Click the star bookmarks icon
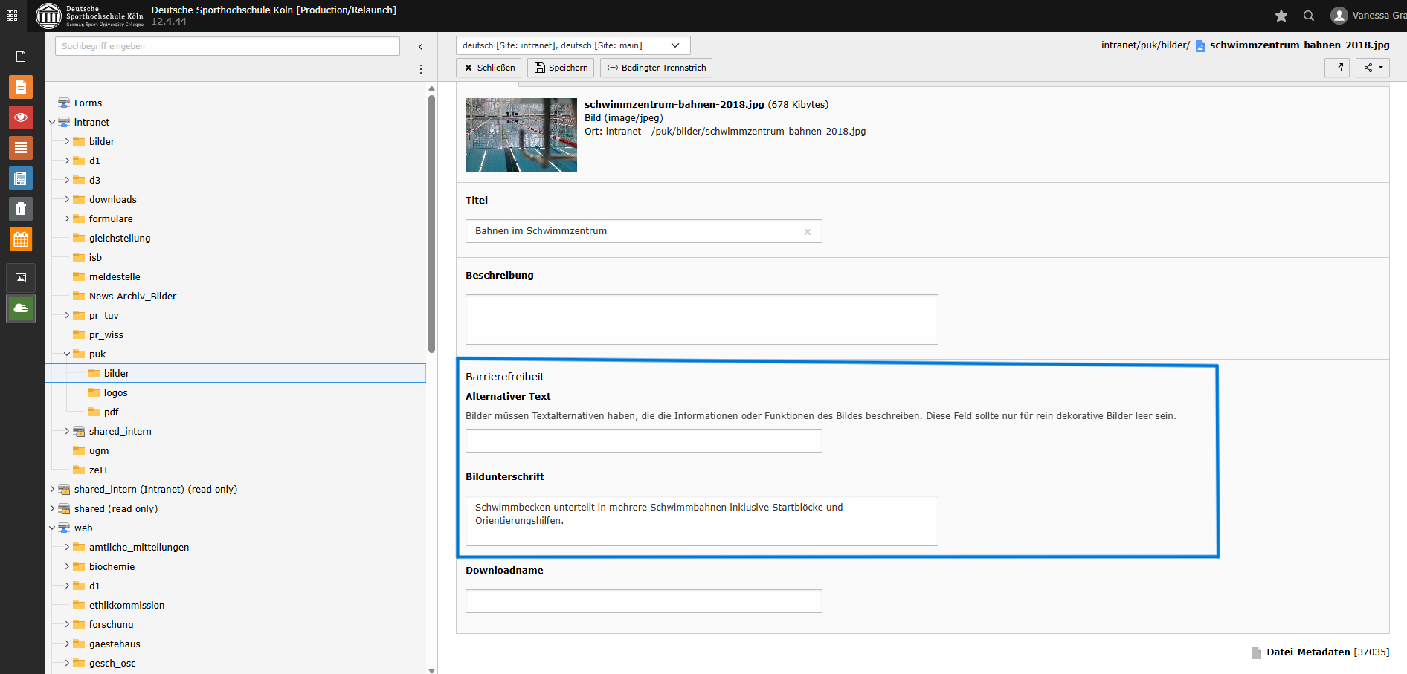This screenshot has width=1407, height=674. point(1281,16)
